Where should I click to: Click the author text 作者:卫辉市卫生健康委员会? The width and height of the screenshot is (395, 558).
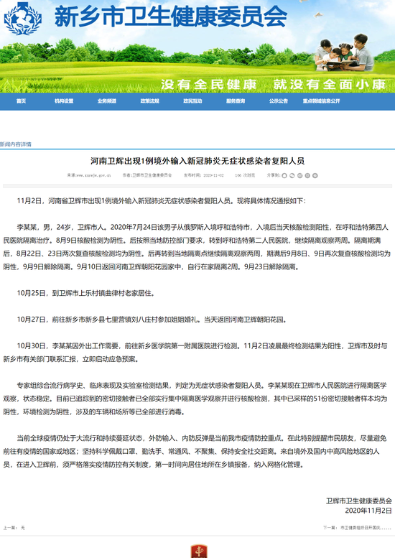pyautogui.click(x=147, y=175)
